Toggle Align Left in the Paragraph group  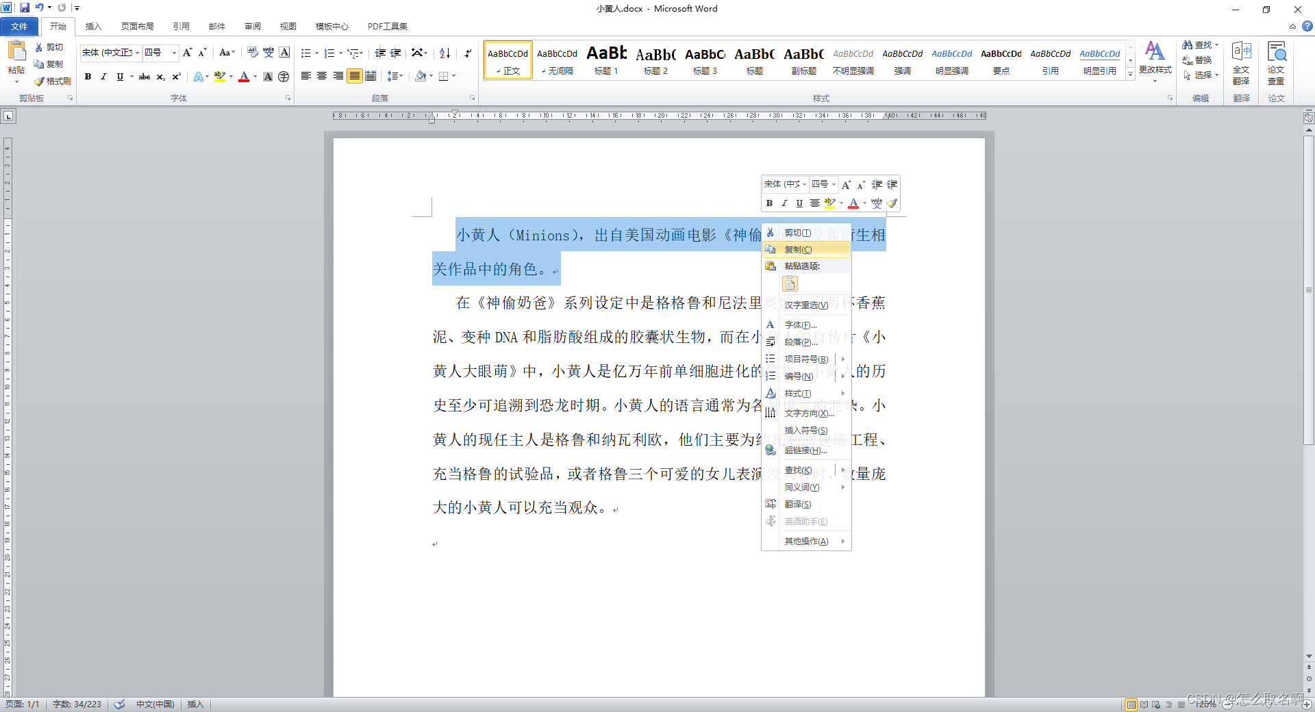306,76
